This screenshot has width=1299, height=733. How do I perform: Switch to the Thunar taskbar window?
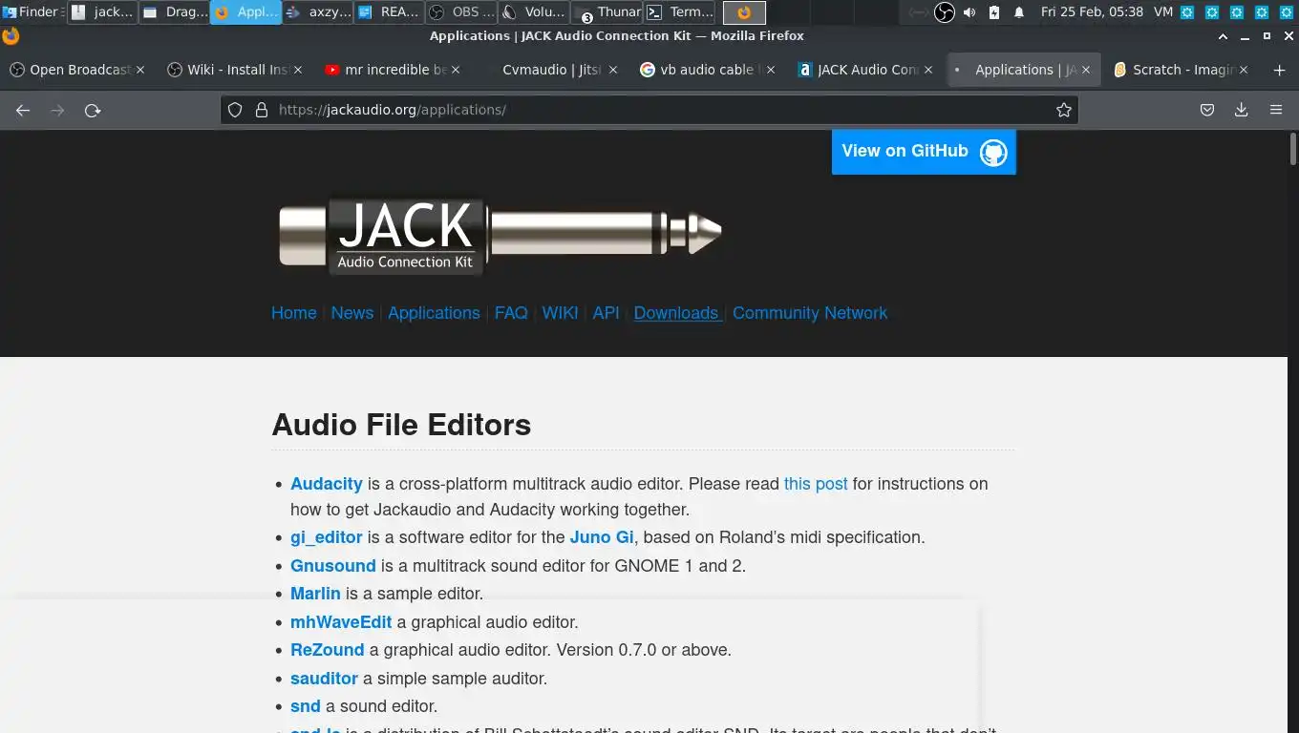tap(607, 12)
